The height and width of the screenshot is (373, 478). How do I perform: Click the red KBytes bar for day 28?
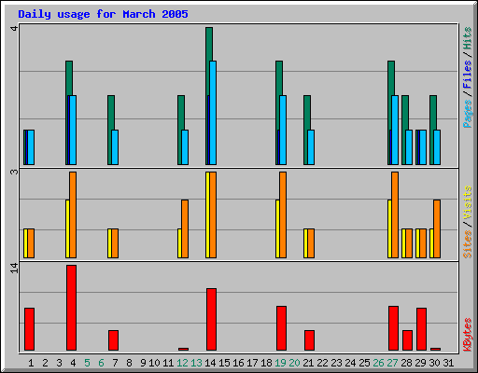tap(407, 340)
